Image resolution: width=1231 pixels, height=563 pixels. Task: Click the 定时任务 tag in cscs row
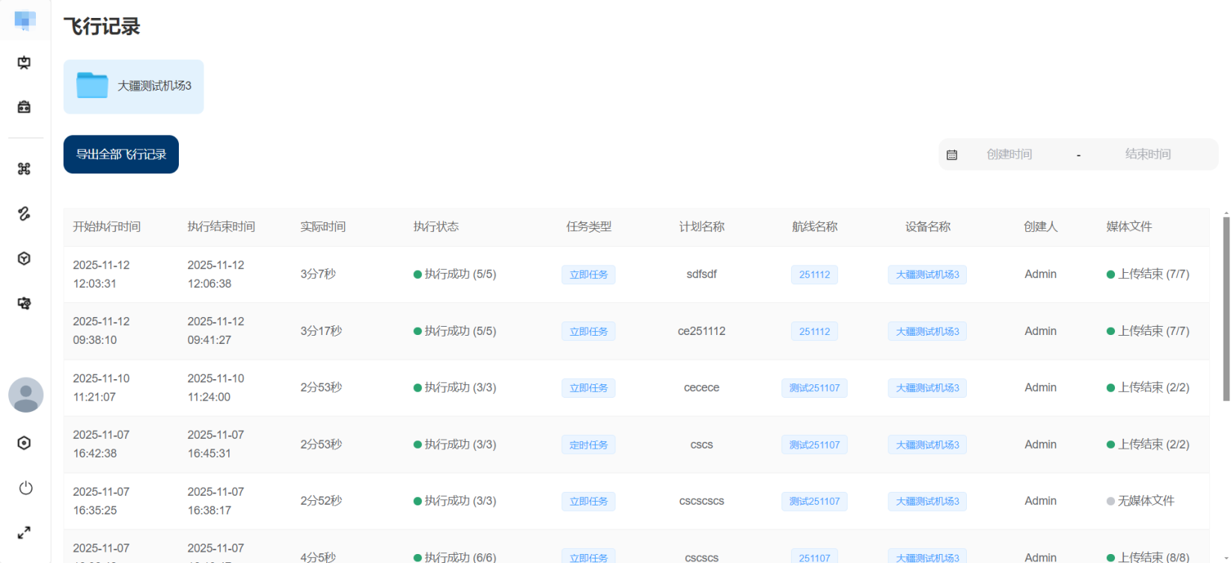588,445
